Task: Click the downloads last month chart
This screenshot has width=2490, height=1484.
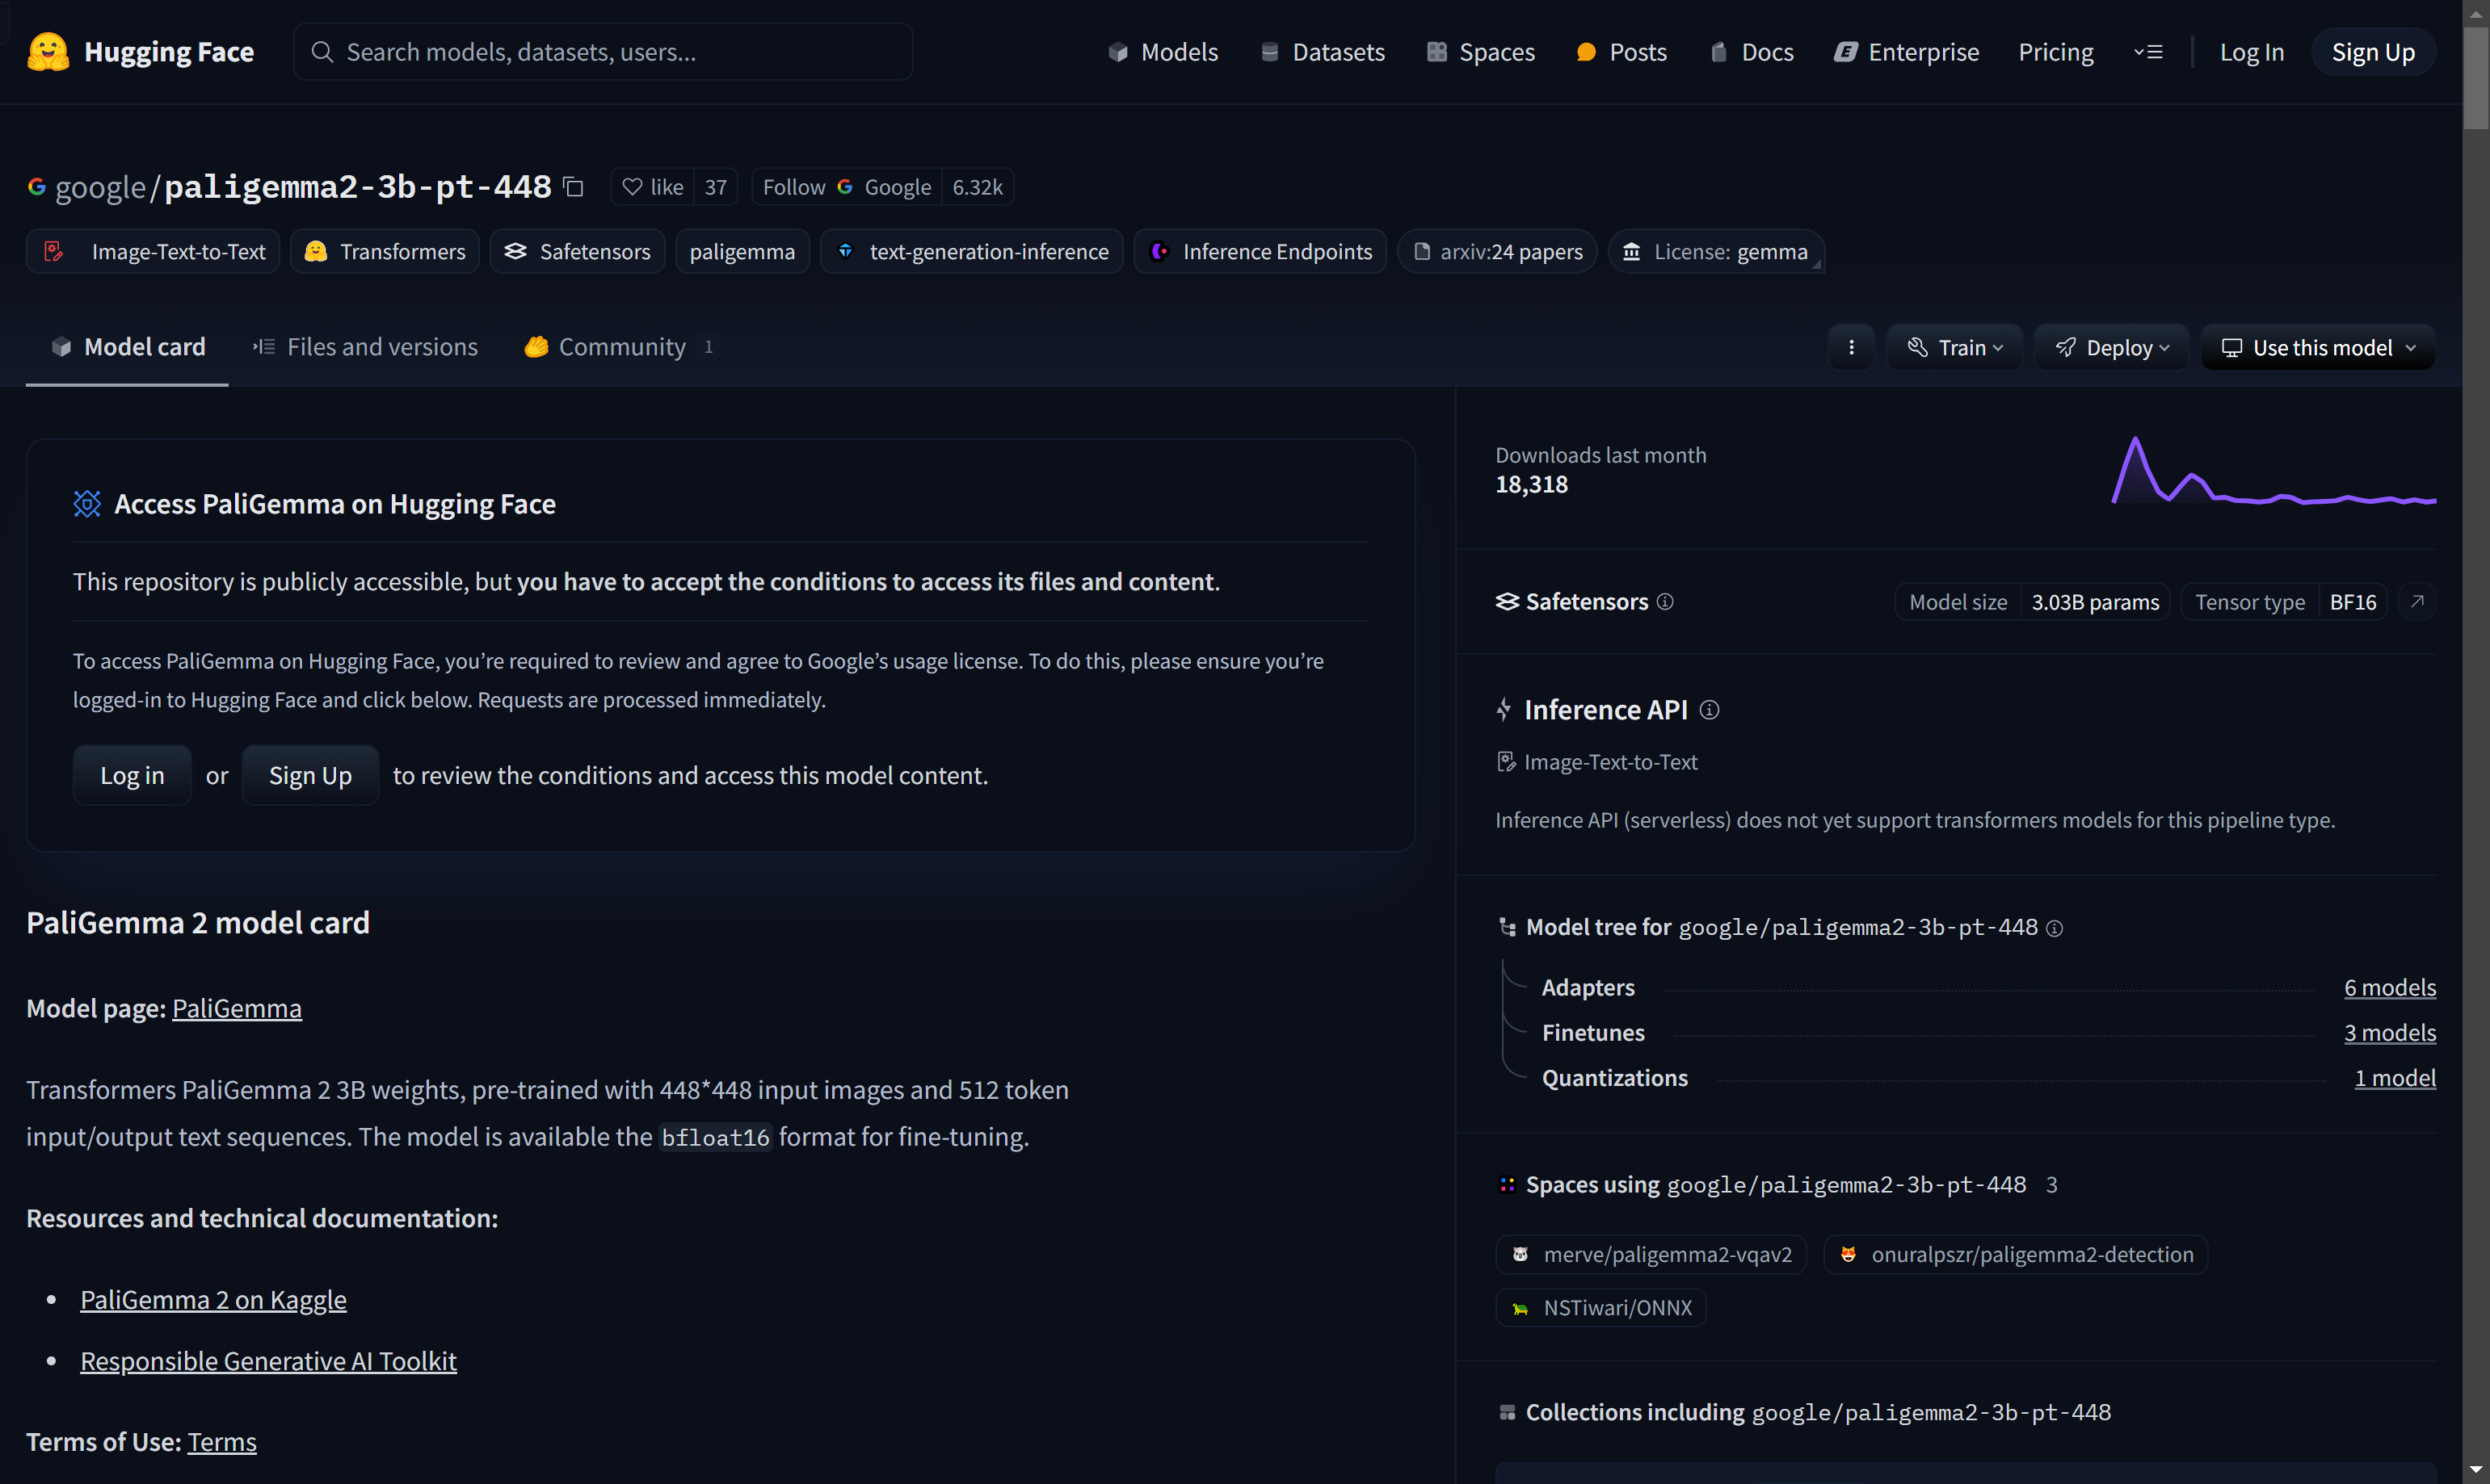Action: [x=2273, y=470]
